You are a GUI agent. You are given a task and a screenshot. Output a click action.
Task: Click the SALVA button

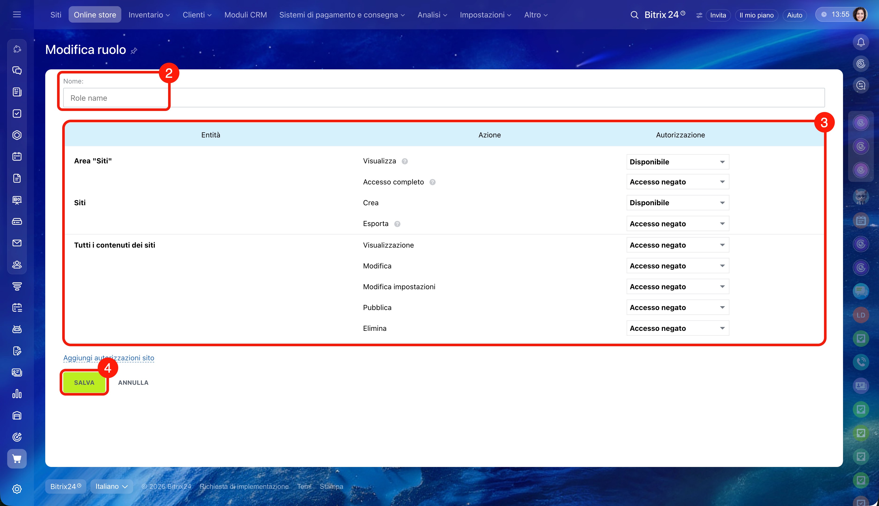(x=84, y=383)
